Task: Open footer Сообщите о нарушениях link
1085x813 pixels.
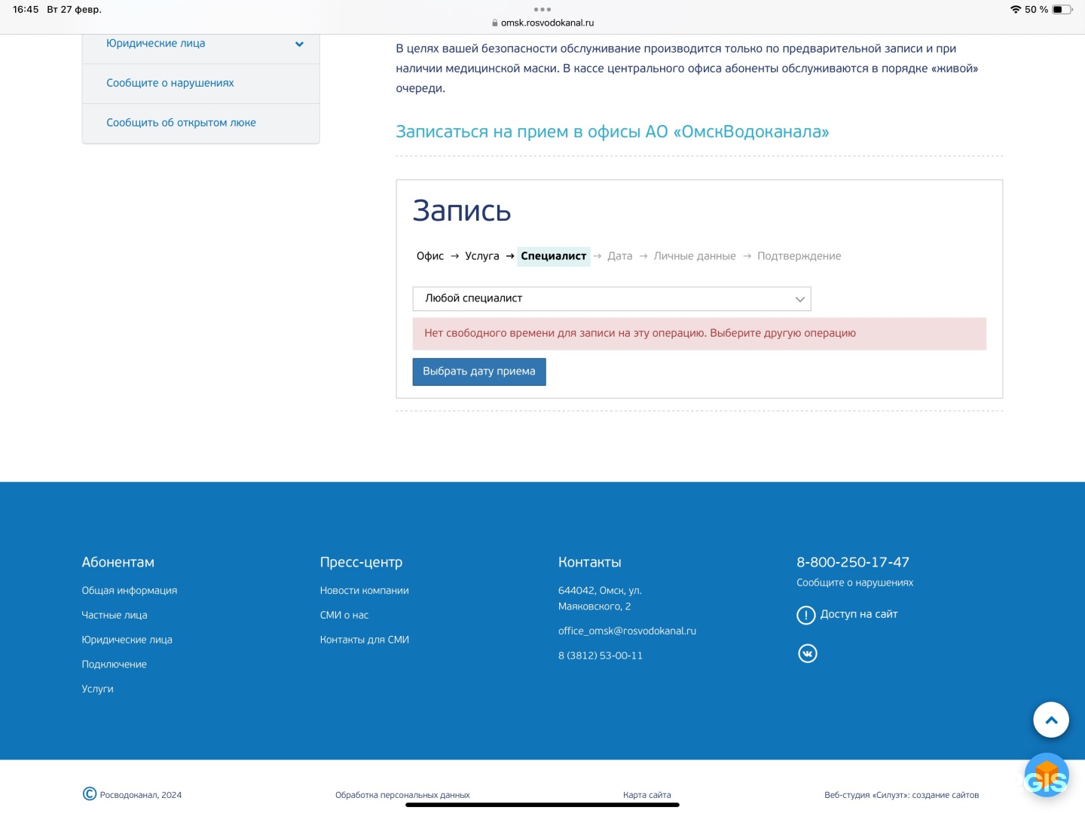Action: (855, 583)
